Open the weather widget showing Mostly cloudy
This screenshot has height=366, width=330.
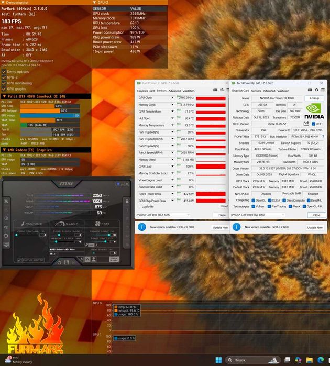pos(19,360)
